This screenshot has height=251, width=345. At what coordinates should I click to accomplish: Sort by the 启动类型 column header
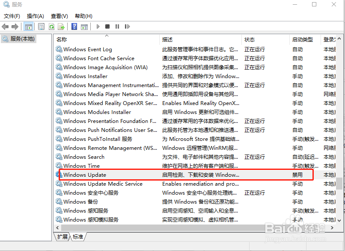coord(305,40)
